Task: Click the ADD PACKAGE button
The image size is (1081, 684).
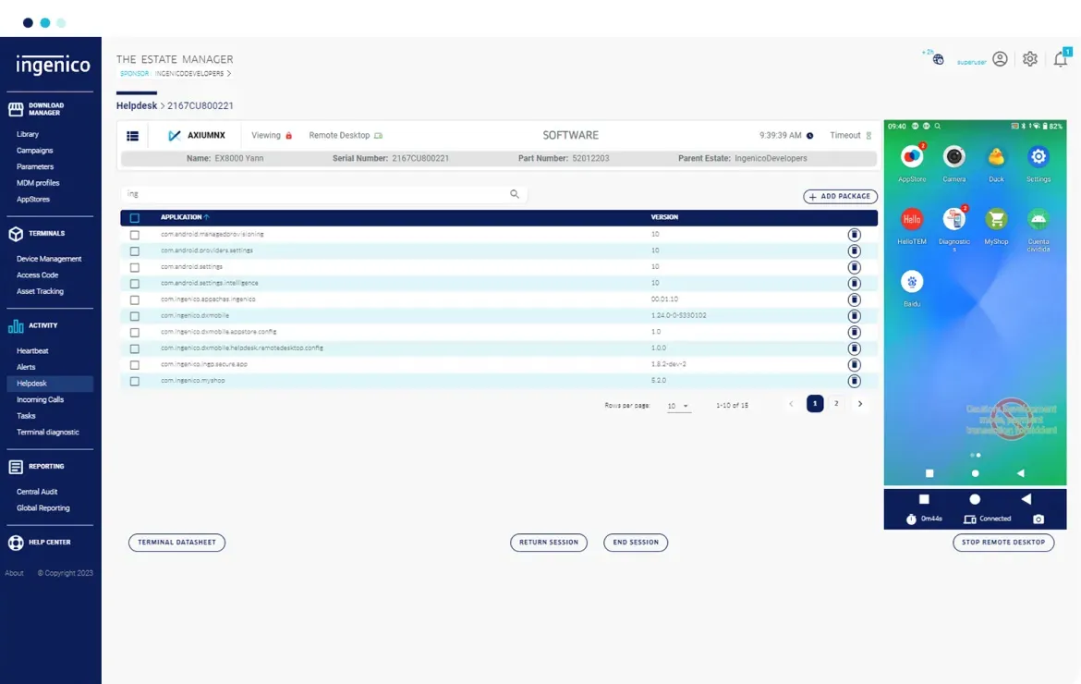Action: (x=839, y=196)
